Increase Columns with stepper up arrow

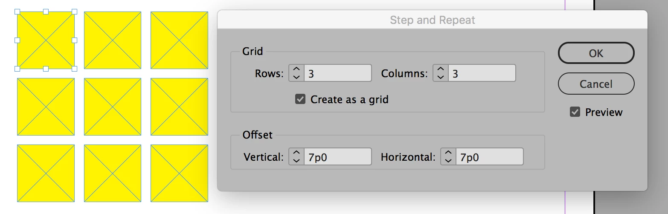pyautogui.click(x=441, y=69)
